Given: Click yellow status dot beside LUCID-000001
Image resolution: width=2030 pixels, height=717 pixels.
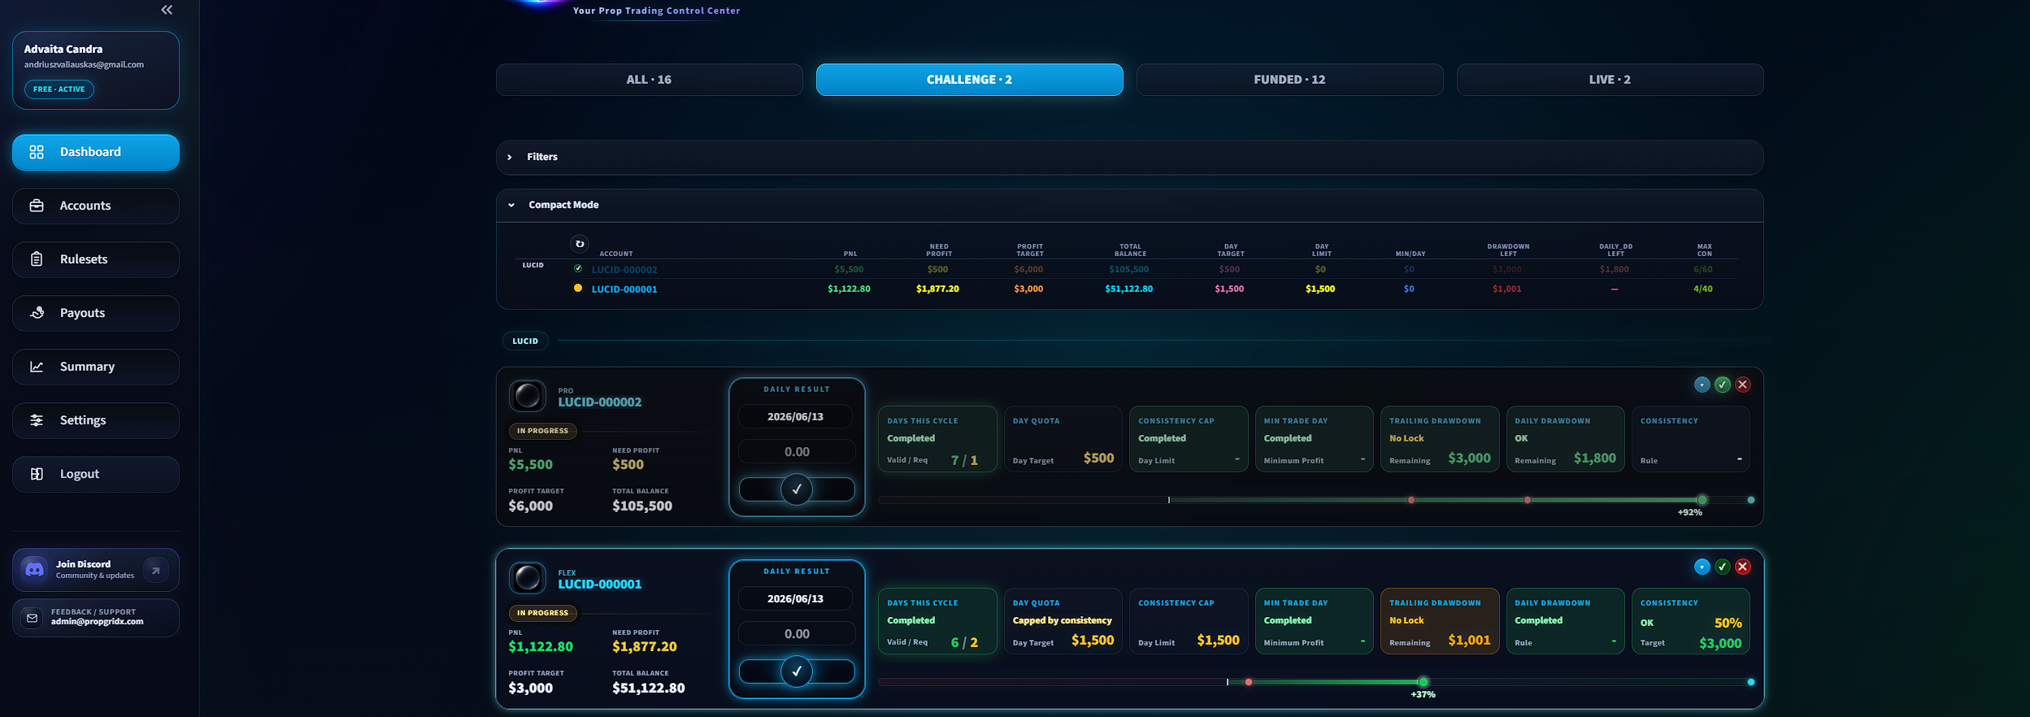Looking at the screenshot, I should [x=578, y=288].
